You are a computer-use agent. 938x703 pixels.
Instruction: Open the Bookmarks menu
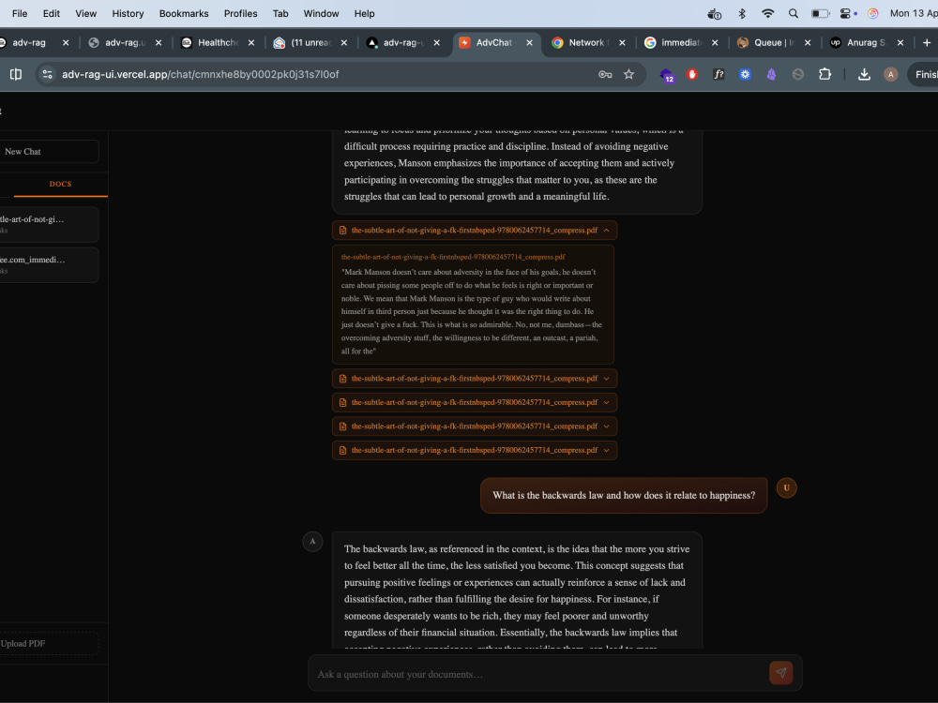pos(184,13)
